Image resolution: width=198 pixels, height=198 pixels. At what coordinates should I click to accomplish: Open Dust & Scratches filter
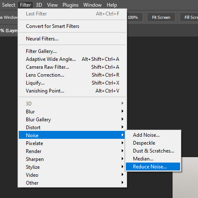point(153,151)
